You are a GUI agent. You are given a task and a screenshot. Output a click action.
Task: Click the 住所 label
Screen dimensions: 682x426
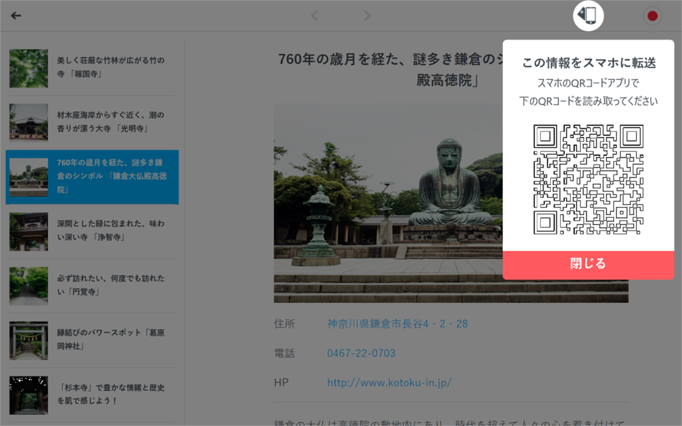(285, 323)
